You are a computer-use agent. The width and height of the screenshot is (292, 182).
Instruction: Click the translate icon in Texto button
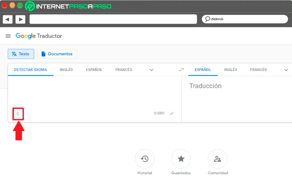pos(14,54)
